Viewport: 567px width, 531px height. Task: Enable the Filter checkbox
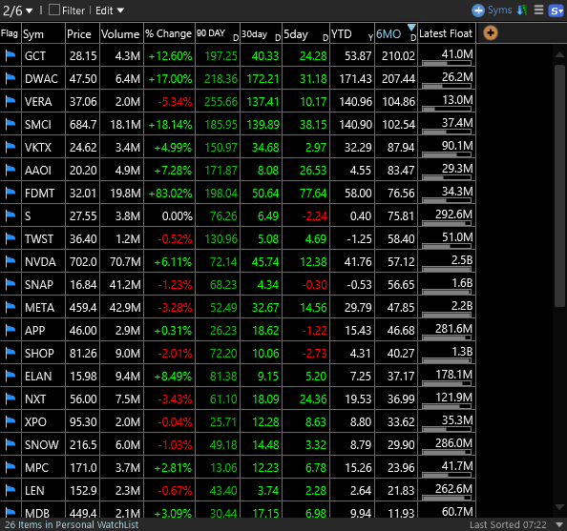pos(54,10)
